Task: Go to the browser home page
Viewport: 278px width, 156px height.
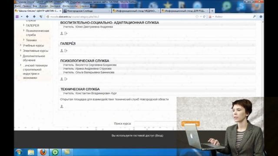Action: click(261, 16)
